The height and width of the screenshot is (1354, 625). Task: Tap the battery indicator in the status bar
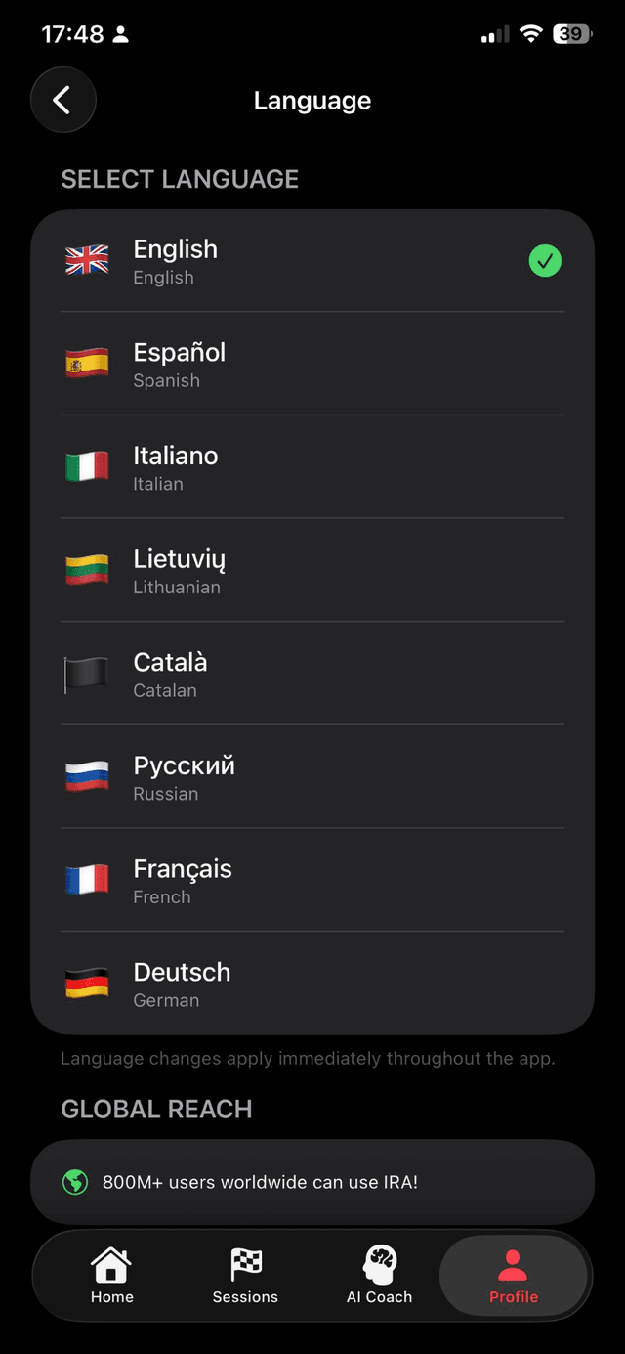(x=571, y=33)
